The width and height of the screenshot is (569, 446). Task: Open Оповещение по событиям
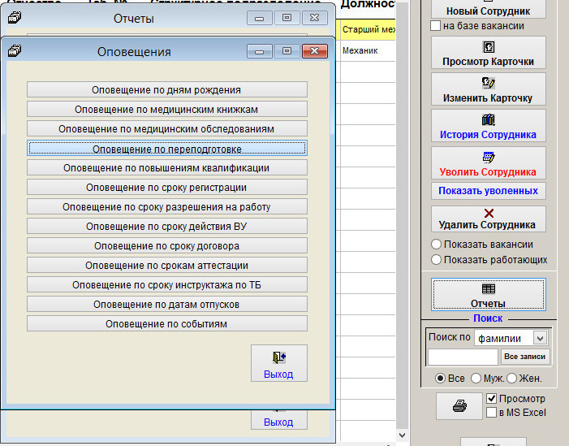[x=167, y=324]
